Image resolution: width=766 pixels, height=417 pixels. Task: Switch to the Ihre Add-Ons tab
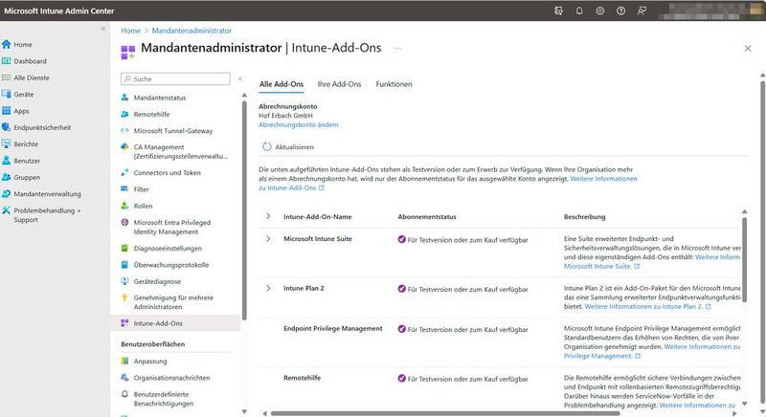click(339, 84)
